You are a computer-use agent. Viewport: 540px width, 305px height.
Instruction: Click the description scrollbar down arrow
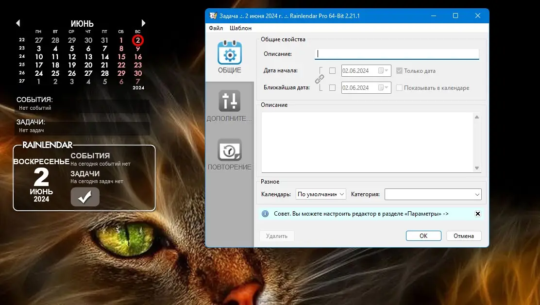click(x=477, y=168)
